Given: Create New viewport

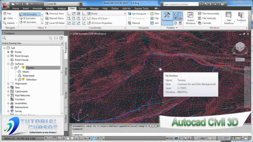Looking at the screenshot, I should [x=155, y=14].
